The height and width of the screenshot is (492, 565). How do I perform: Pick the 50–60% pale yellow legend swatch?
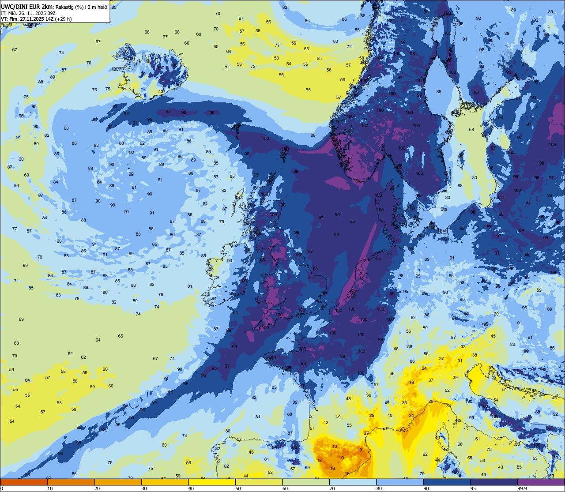(x=259, y=482)
